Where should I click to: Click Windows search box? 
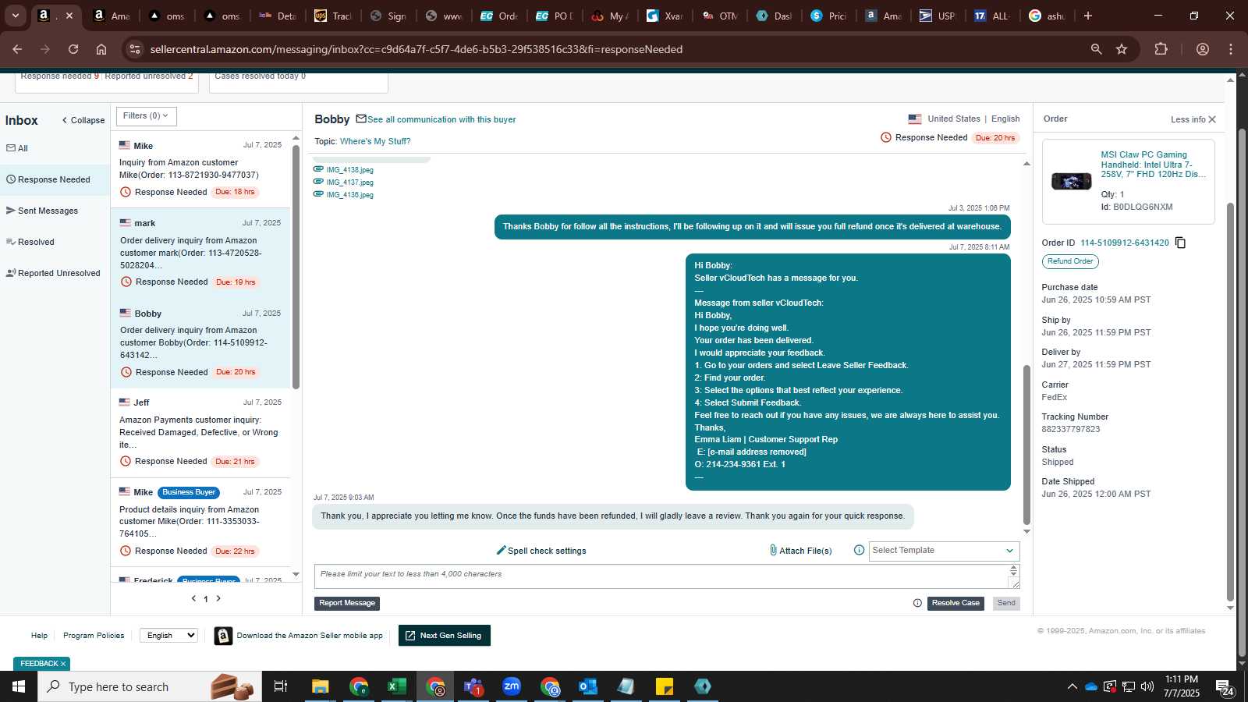tap(150, 686)
